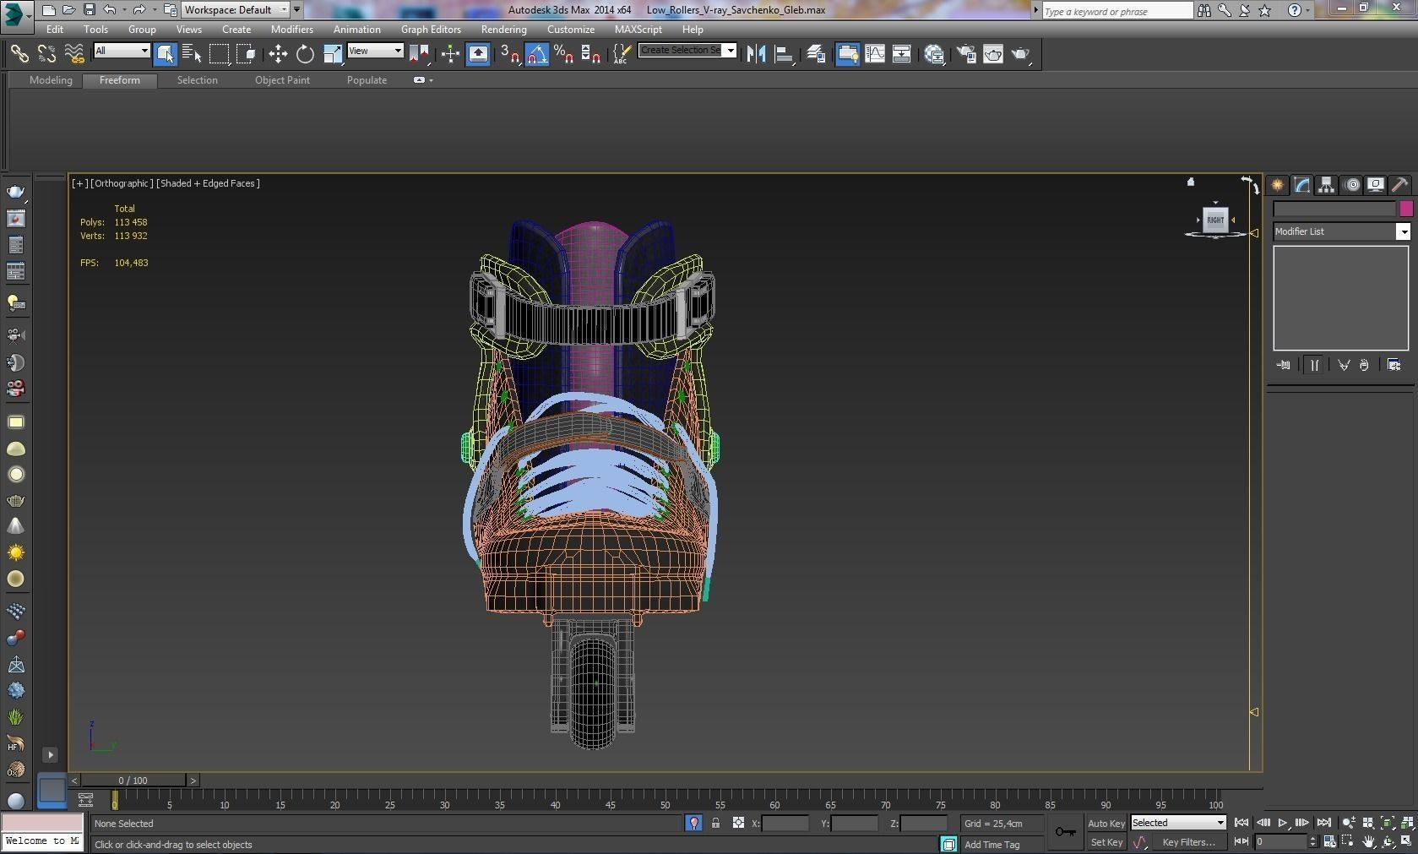Open Hierarchy command panel tab

[1326, 184]
